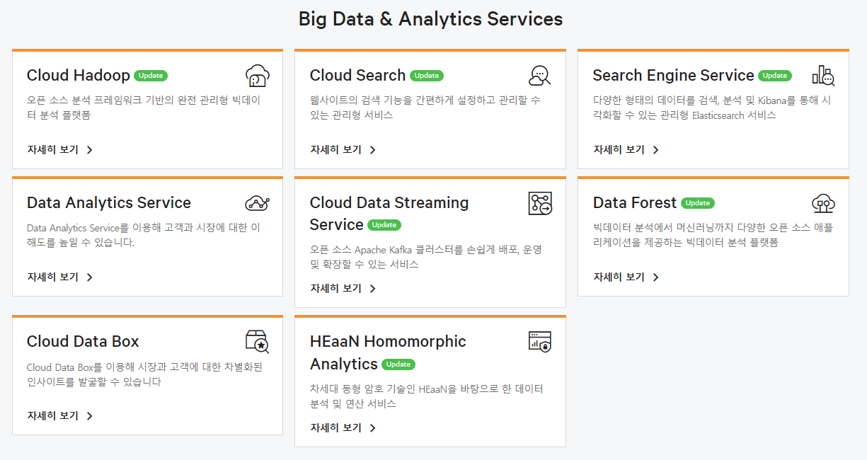This screenshot has height=460, width=867.
Task: Select the Cloud Data Box title
Action: (x=83, y=342)
